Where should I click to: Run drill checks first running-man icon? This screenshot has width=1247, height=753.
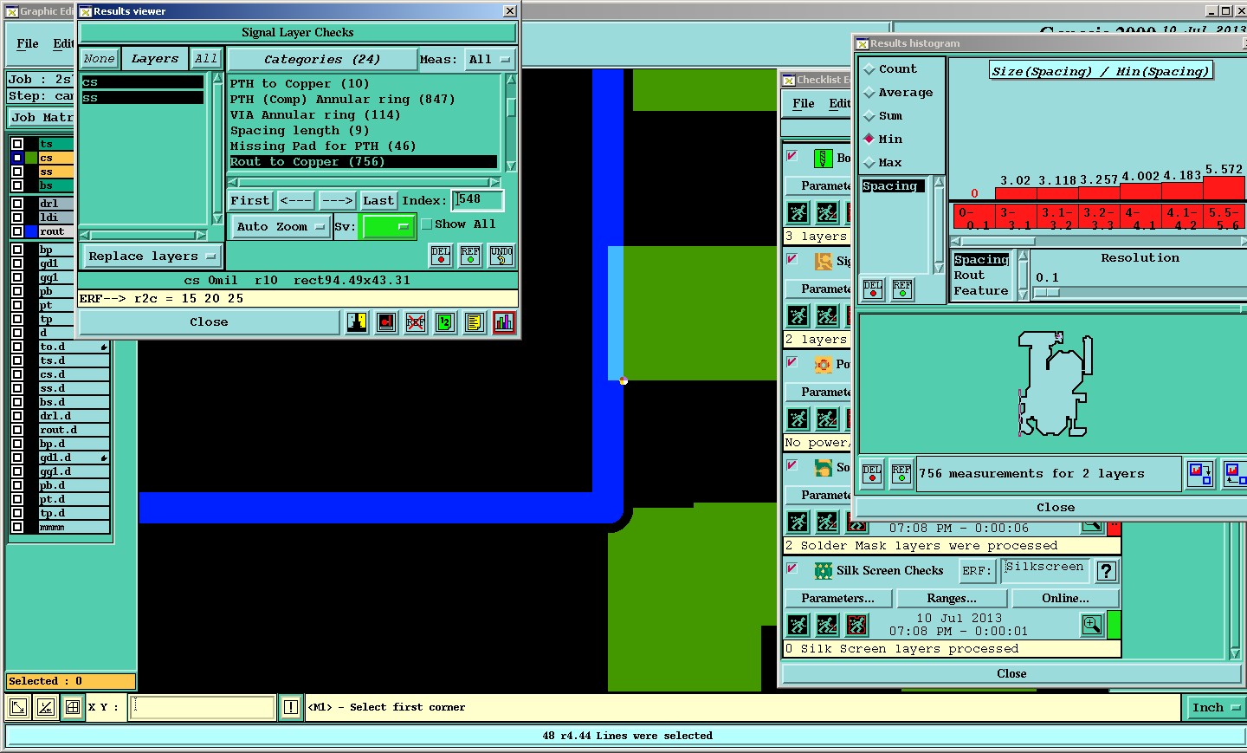[x=798, y=211]
